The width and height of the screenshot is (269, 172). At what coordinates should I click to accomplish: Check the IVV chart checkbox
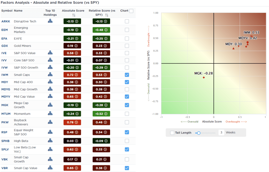coord(127,60)
